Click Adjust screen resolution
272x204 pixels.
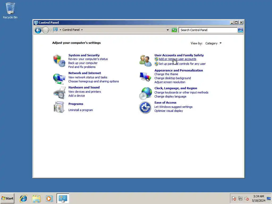(170, 82)
